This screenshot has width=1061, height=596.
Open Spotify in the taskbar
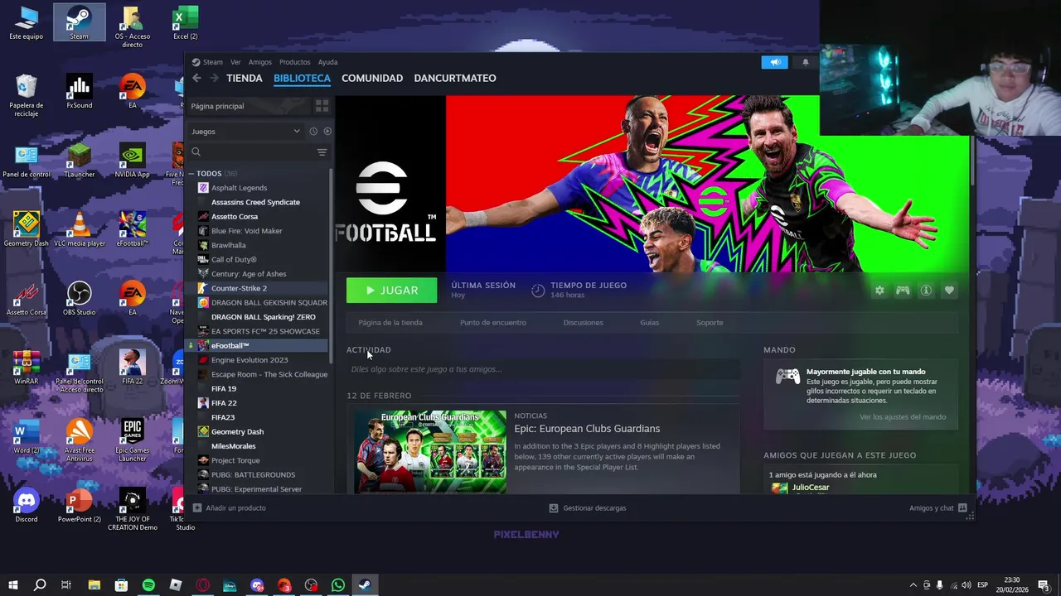[x=148, y=585]
